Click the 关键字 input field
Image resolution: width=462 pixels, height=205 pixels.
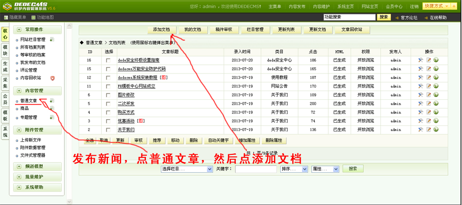click(256, 169)
